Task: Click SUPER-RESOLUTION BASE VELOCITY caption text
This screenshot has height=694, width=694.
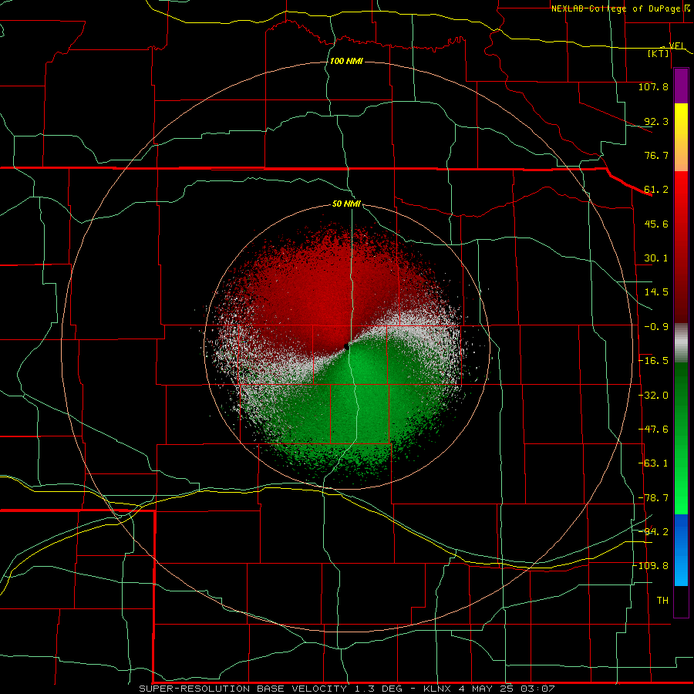Action: point(243,689)
